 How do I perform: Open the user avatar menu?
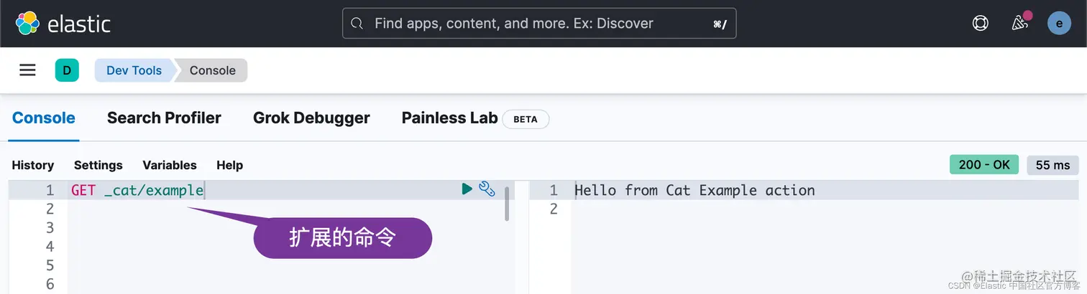(1059, 24)
